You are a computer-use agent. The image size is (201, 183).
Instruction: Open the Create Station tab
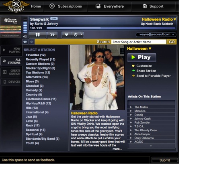pos(11,72)
